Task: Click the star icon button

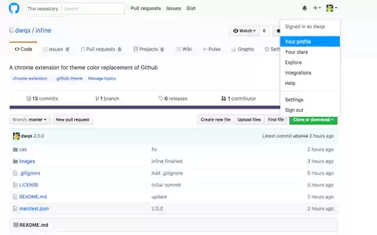Action: click(x=278, y=31)
